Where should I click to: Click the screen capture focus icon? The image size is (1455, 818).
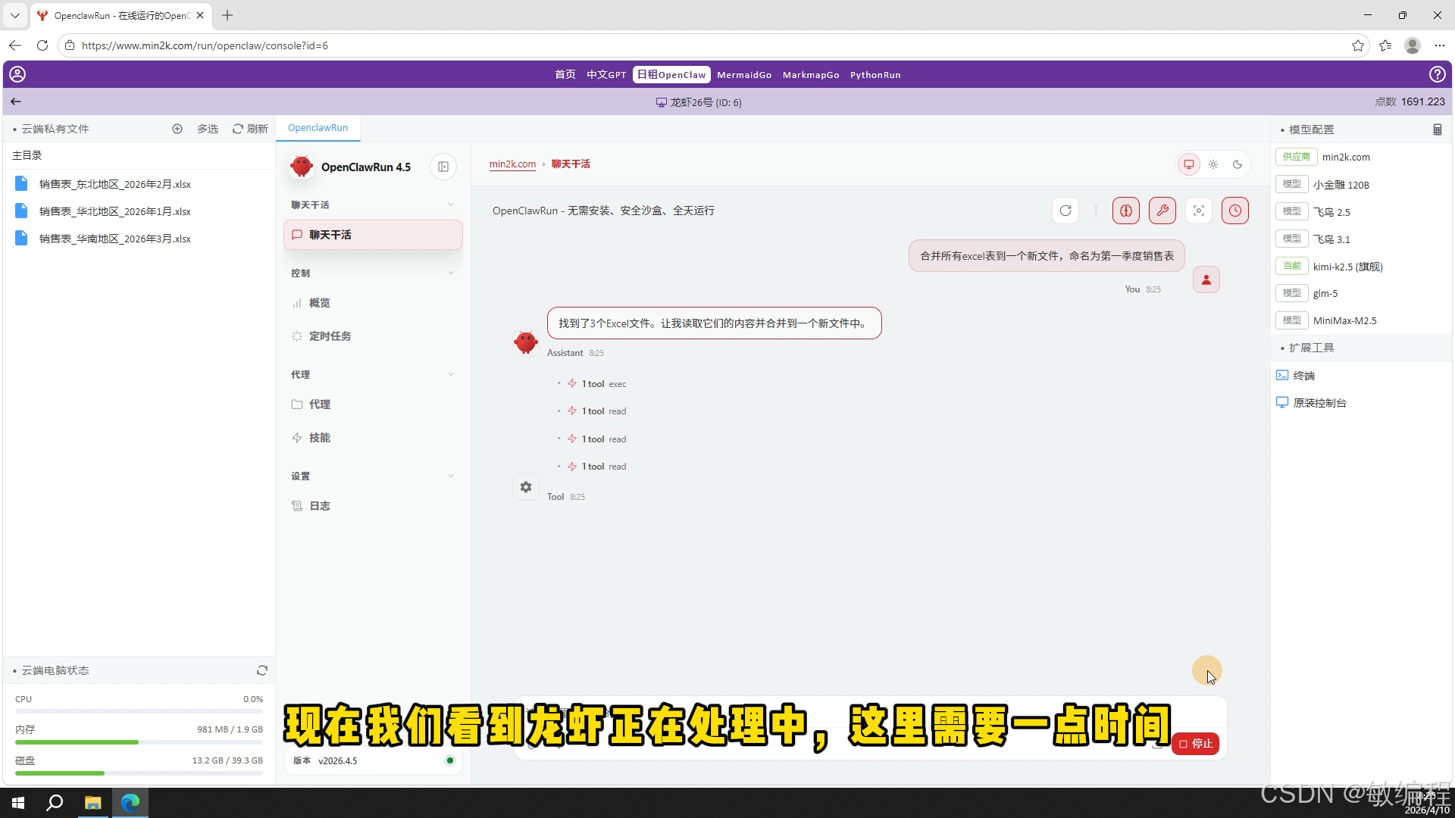point(1199,211)
